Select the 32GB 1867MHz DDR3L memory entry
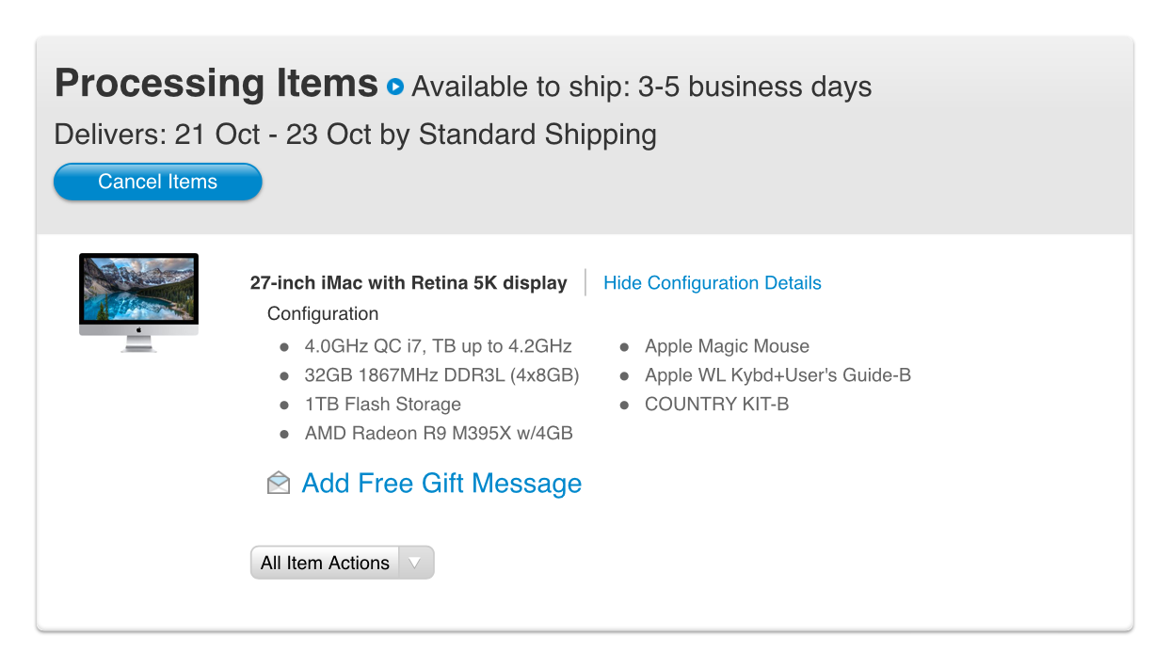Viewport: 1170px width, 668px height. [x=441, y=375]
